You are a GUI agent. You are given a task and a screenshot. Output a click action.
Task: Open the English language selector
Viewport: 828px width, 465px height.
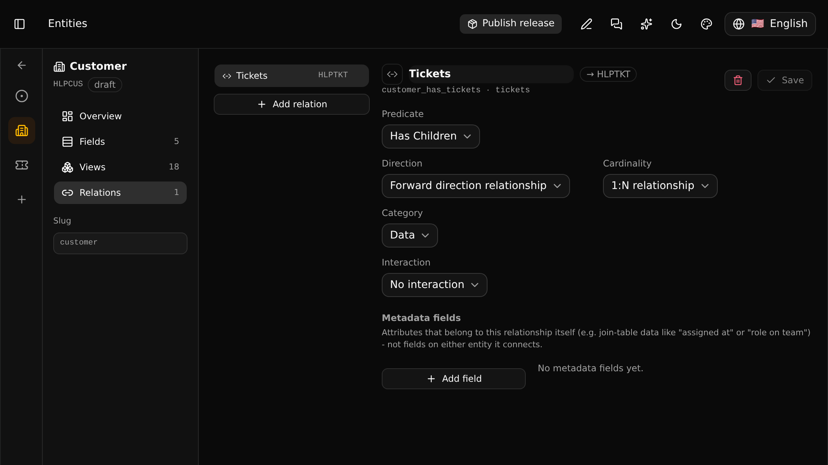pyautogui.click(x=770, y=24)
